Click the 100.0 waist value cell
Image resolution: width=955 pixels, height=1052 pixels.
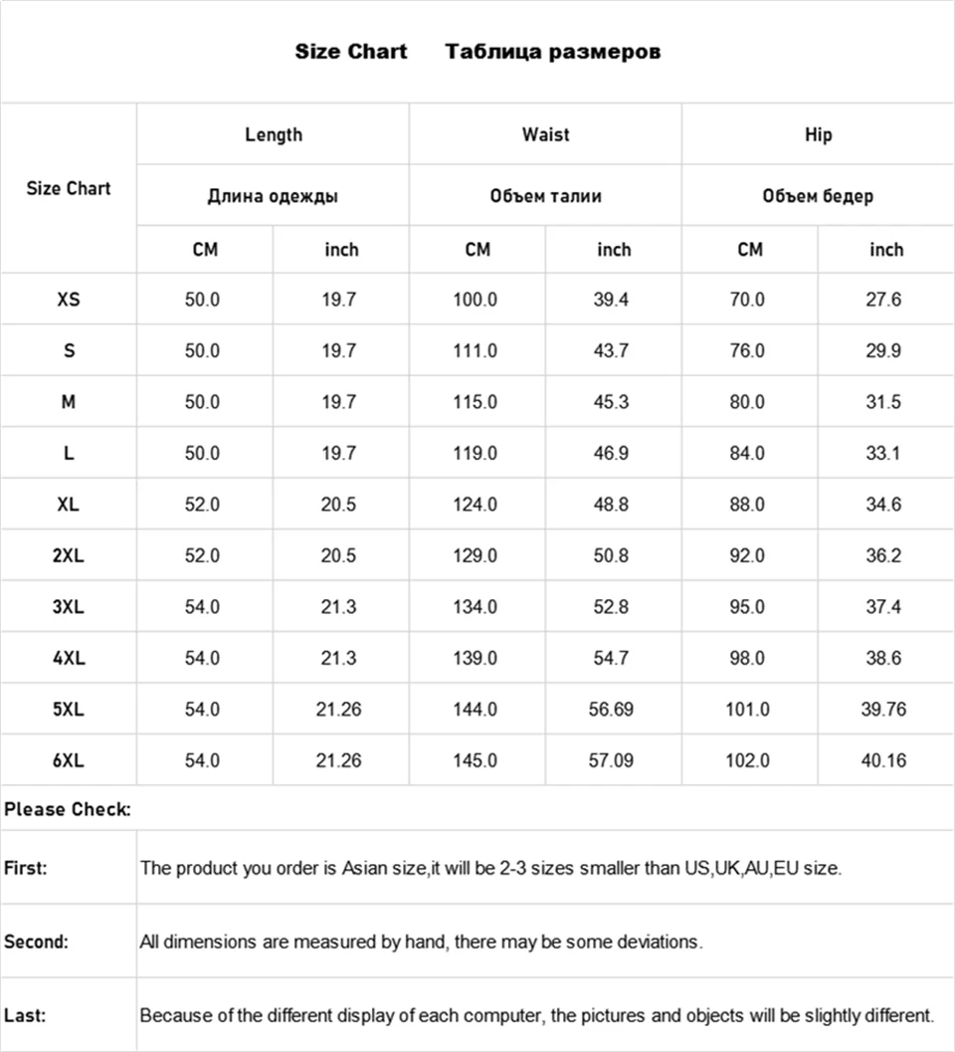(476, 300)
